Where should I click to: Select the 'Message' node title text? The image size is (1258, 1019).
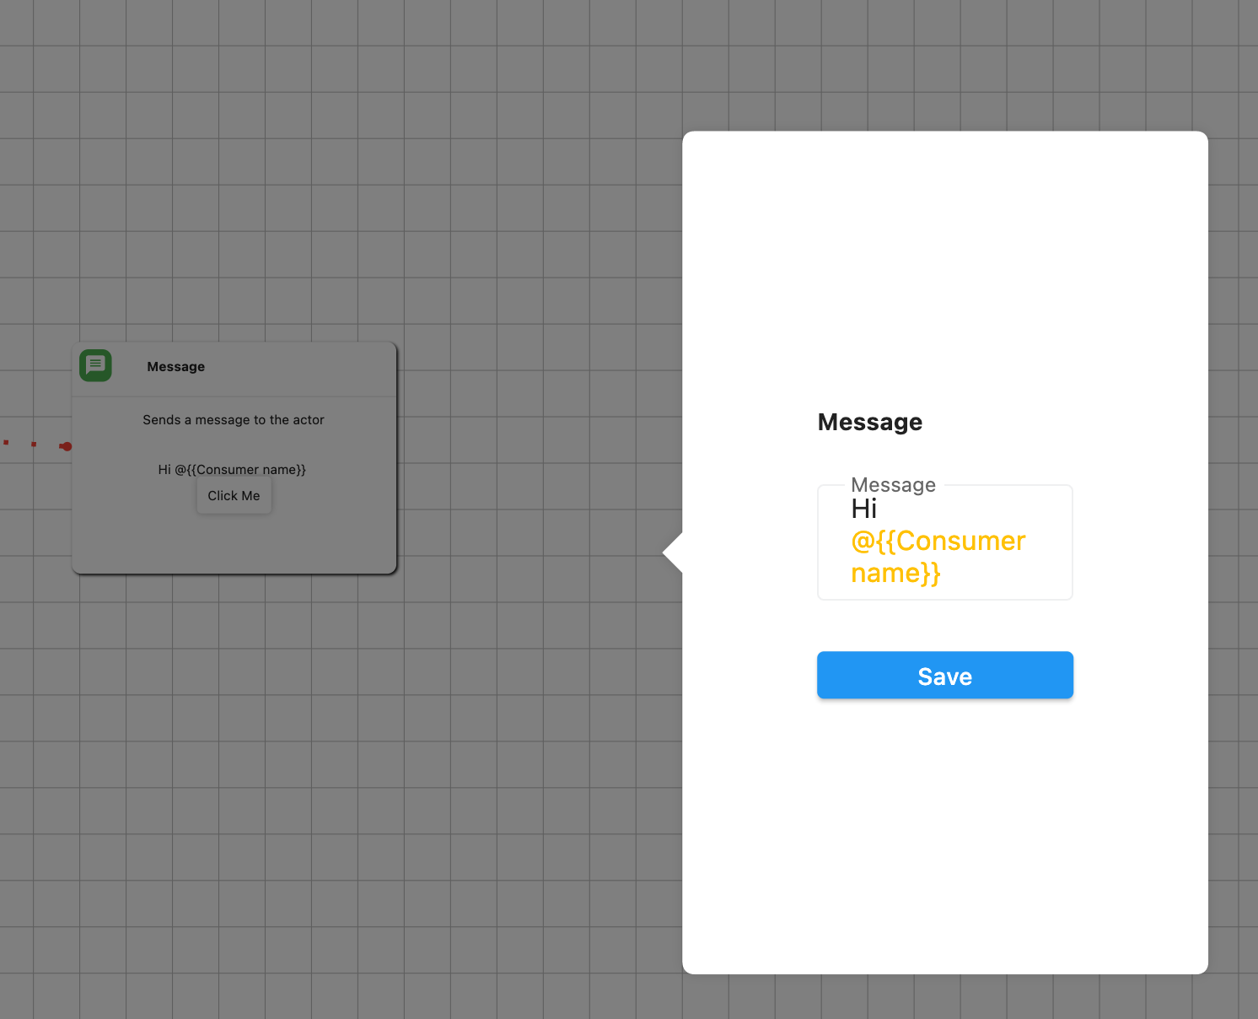[175, 367]
